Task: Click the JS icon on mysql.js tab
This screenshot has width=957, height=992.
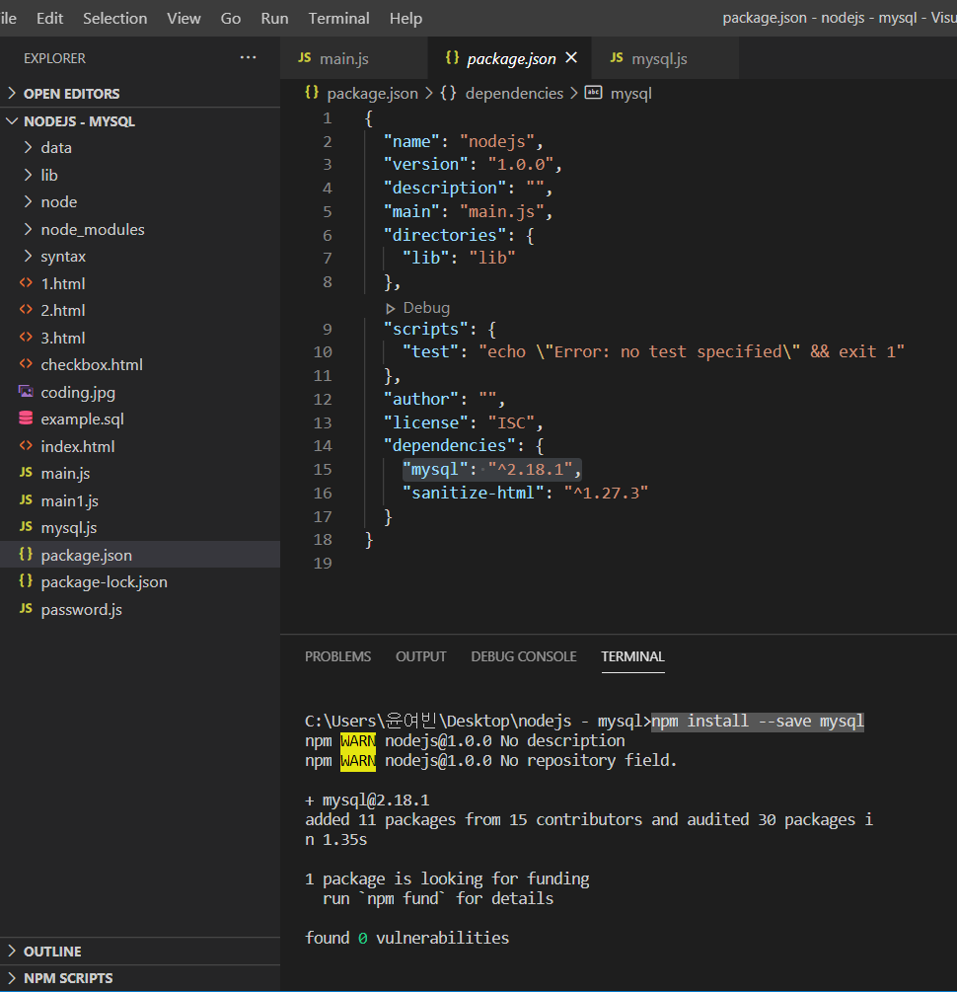Action: (x=616, y=57)
